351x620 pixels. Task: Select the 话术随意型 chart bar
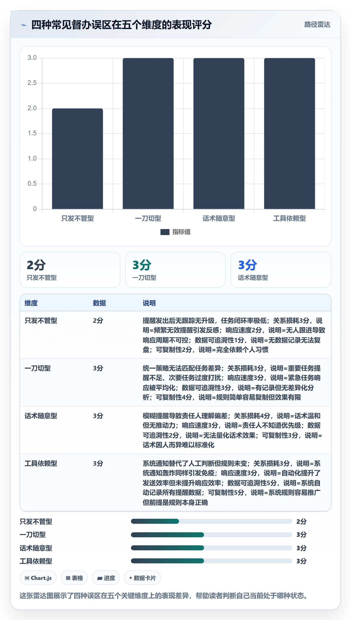(x=219, y=134)
